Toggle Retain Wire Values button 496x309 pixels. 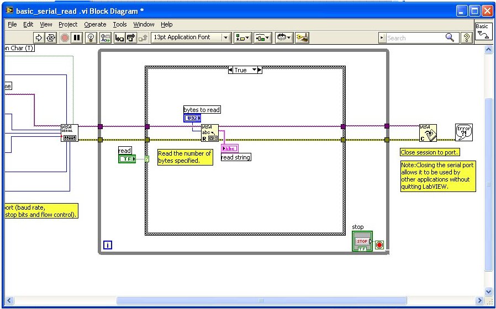(105, 38)
